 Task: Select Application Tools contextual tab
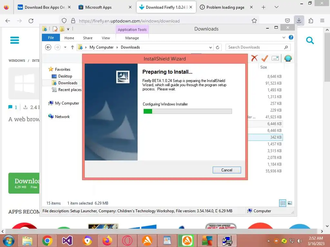(132, 30)
